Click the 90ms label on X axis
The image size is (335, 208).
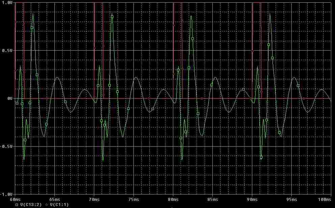(252, 200)
